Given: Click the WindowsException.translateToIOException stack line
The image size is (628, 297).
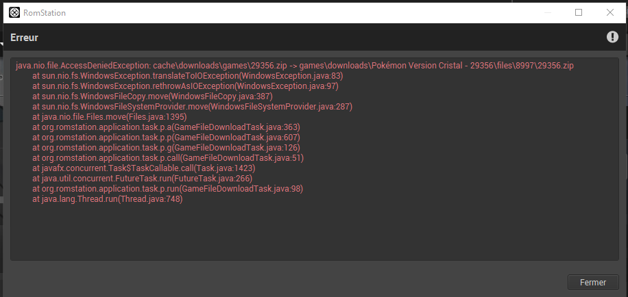Looking at the screenshot, I should pyautogui.click(x=188, y=76).
